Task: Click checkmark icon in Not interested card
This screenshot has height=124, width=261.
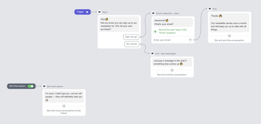Action: click(172, 70)
